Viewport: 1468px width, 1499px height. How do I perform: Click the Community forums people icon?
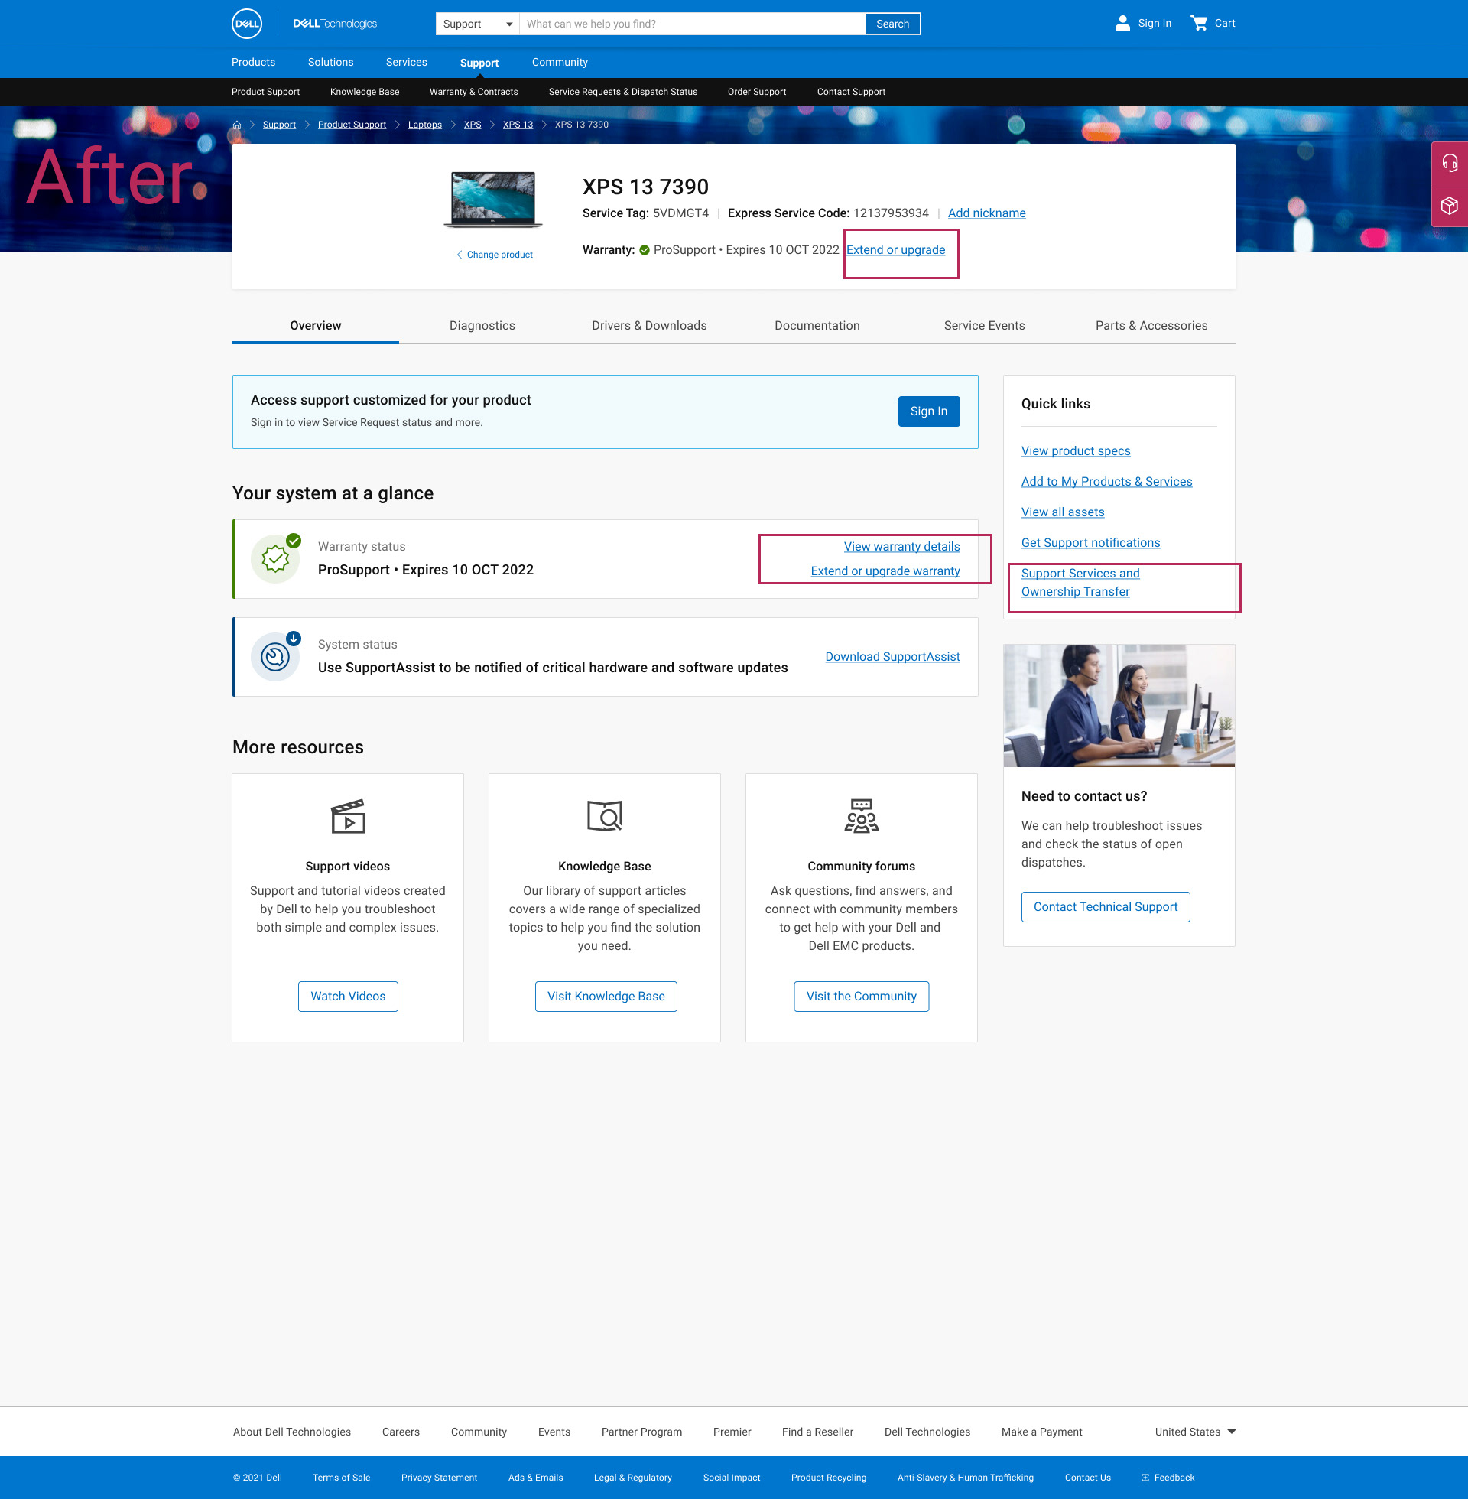(x=861, y=816)
